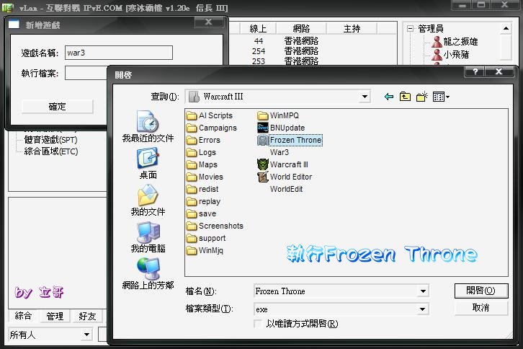Select the redist folder
Viewport: 523px width, 349px height.
[202, 189]
